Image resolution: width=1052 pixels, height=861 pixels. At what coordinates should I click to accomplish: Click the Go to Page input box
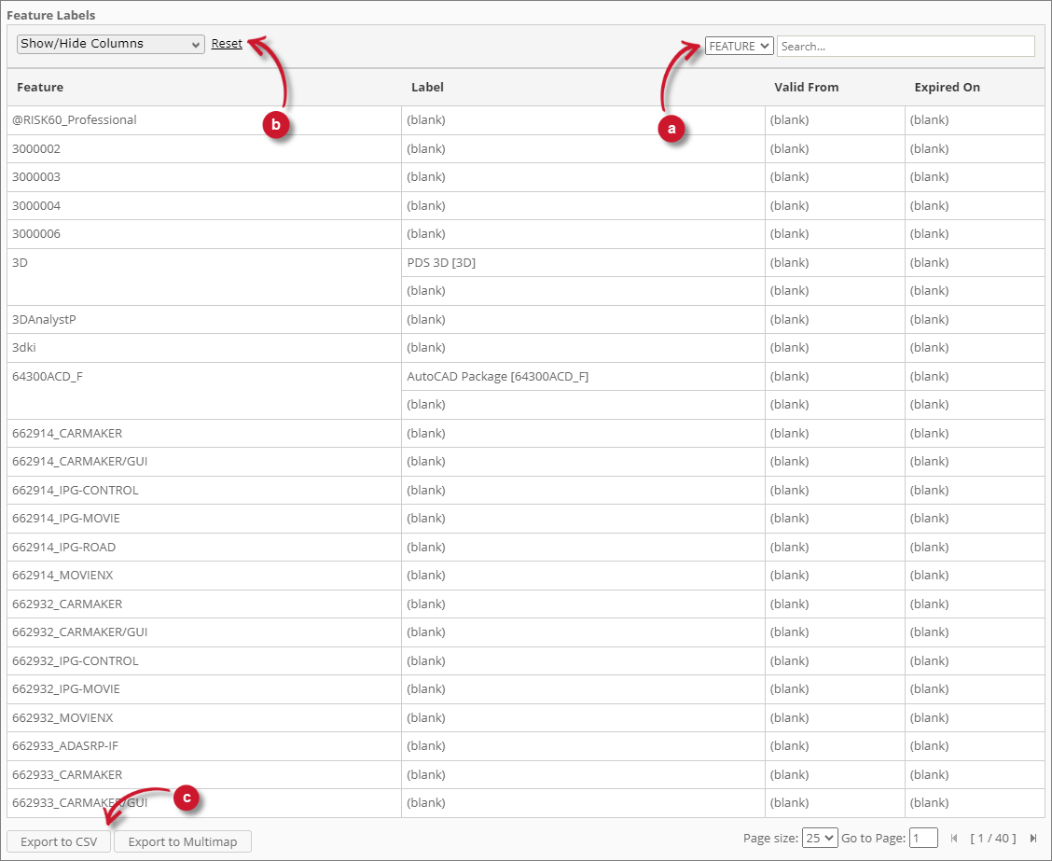[923, 839]
